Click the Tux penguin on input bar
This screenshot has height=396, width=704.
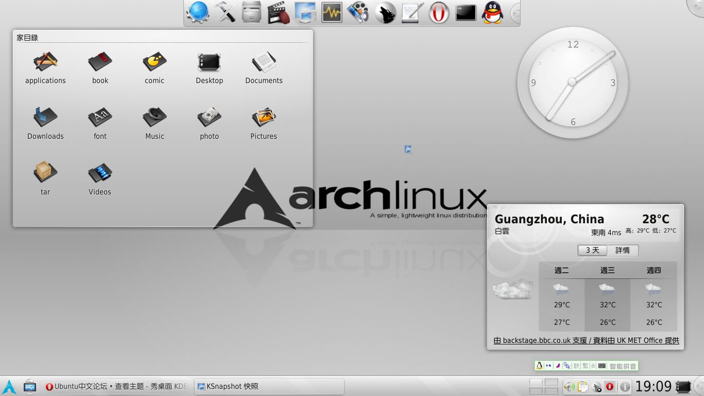coord(539,366)
